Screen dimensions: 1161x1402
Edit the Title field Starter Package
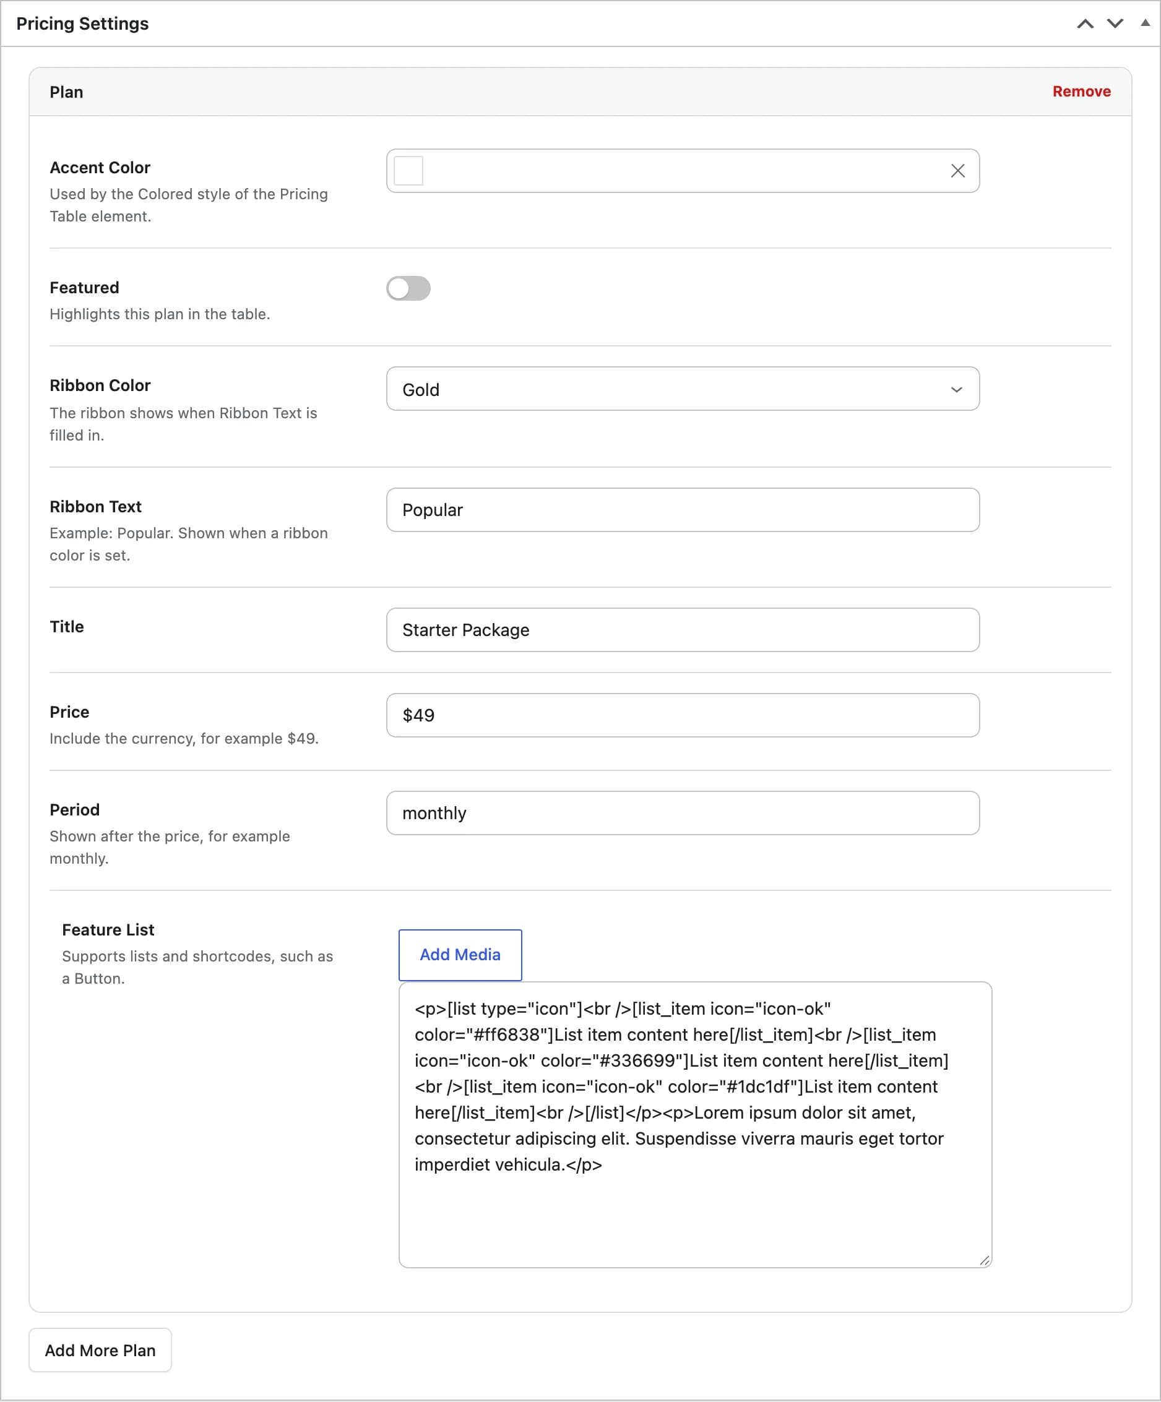click(x=683, y=630)
